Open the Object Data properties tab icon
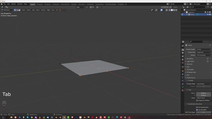This screenshot has width=212, height=119. [183, 87]
